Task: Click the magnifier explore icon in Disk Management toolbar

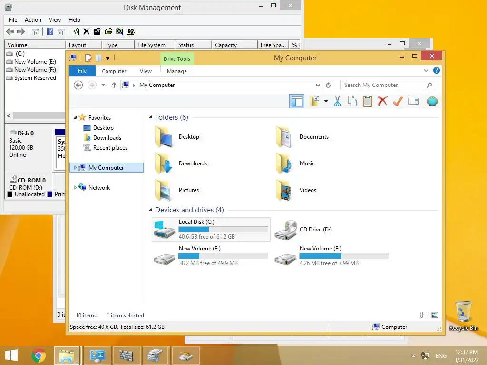Action: tap(119, 31)
